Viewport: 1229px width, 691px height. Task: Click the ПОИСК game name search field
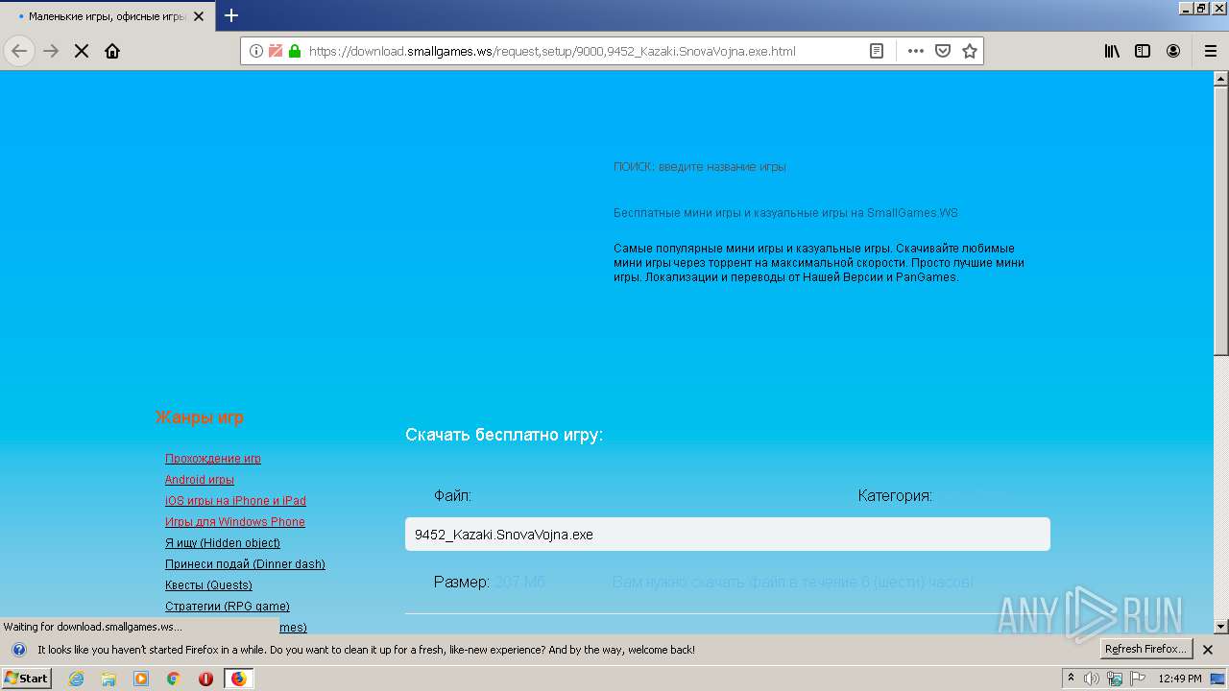[x=700, y=167]
